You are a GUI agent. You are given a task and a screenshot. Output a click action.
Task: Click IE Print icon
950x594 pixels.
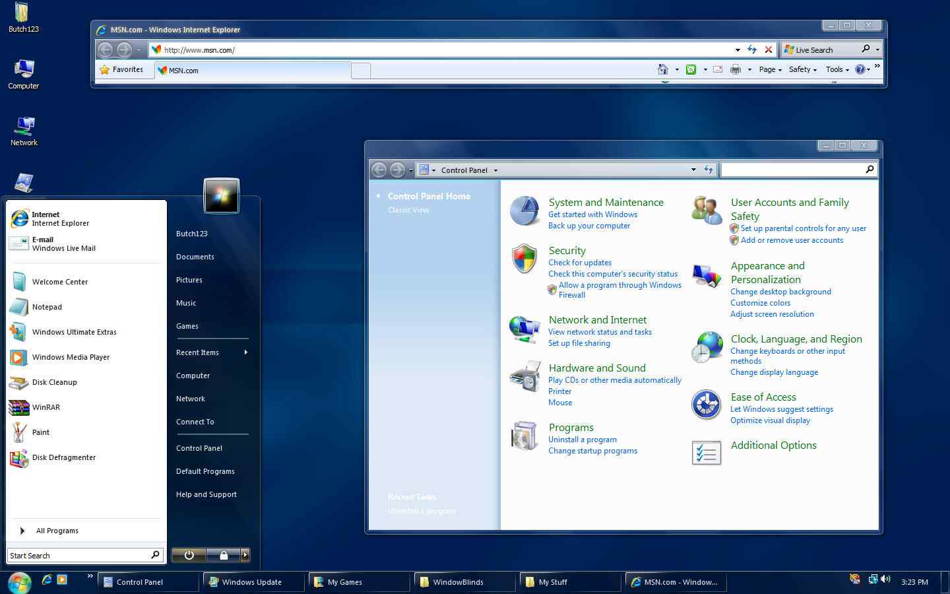736,69
